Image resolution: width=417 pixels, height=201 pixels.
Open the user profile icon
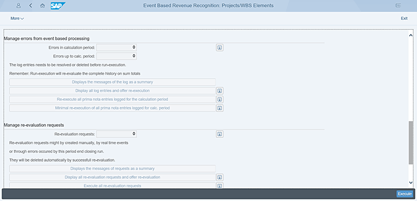[18, 6]
